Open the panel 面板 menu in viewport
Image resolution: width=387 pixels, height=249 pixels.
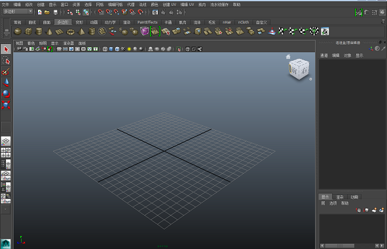click(82, 43)
